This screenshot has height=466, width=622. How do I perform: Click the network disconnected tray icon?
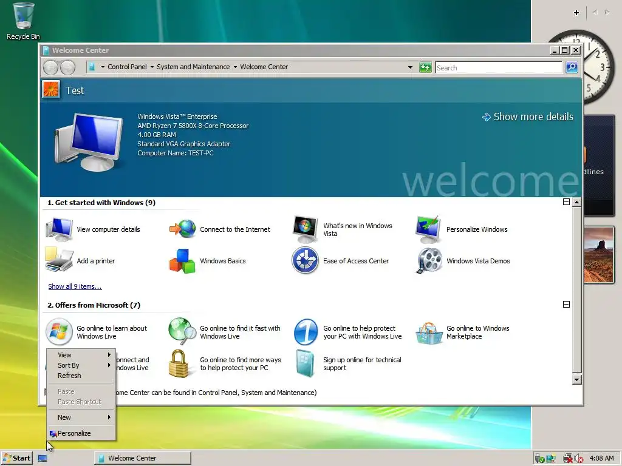[x=568, y=459]
